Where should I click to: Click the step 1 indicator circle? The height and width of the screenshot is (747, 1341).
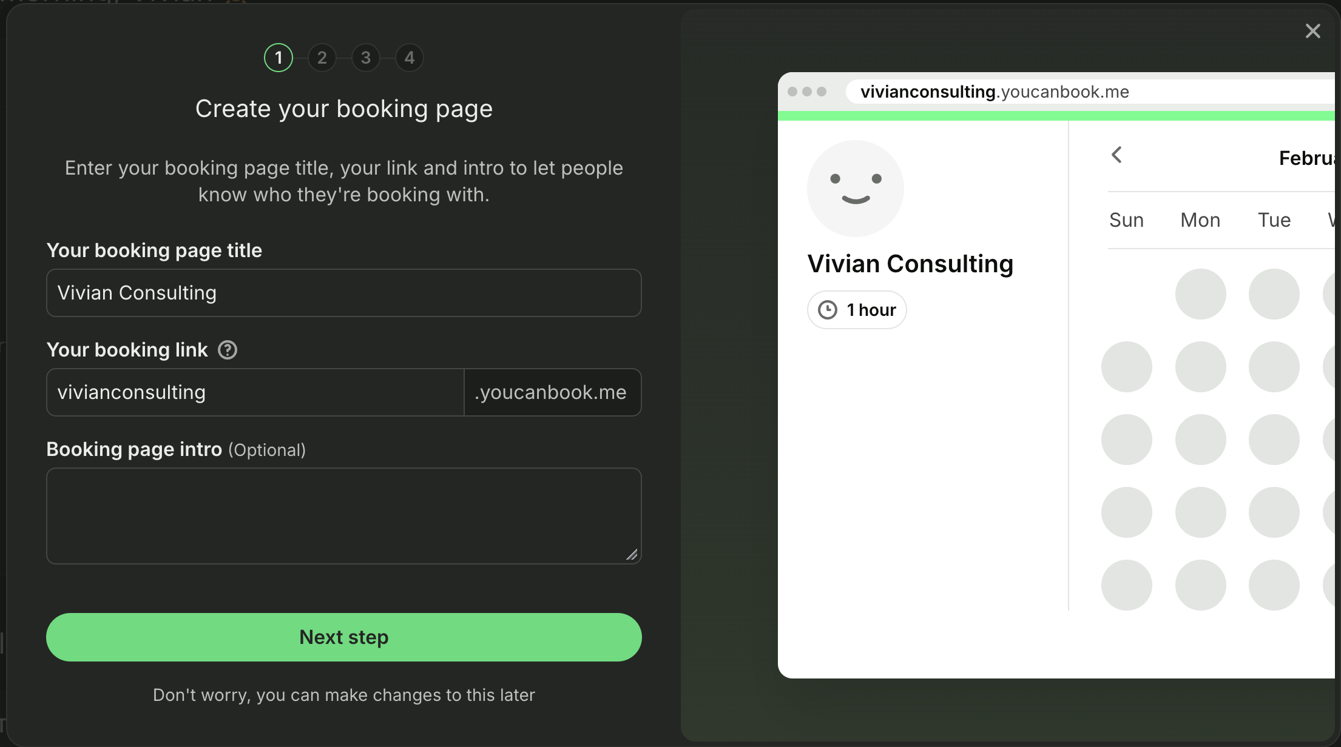tap(279, 58)
